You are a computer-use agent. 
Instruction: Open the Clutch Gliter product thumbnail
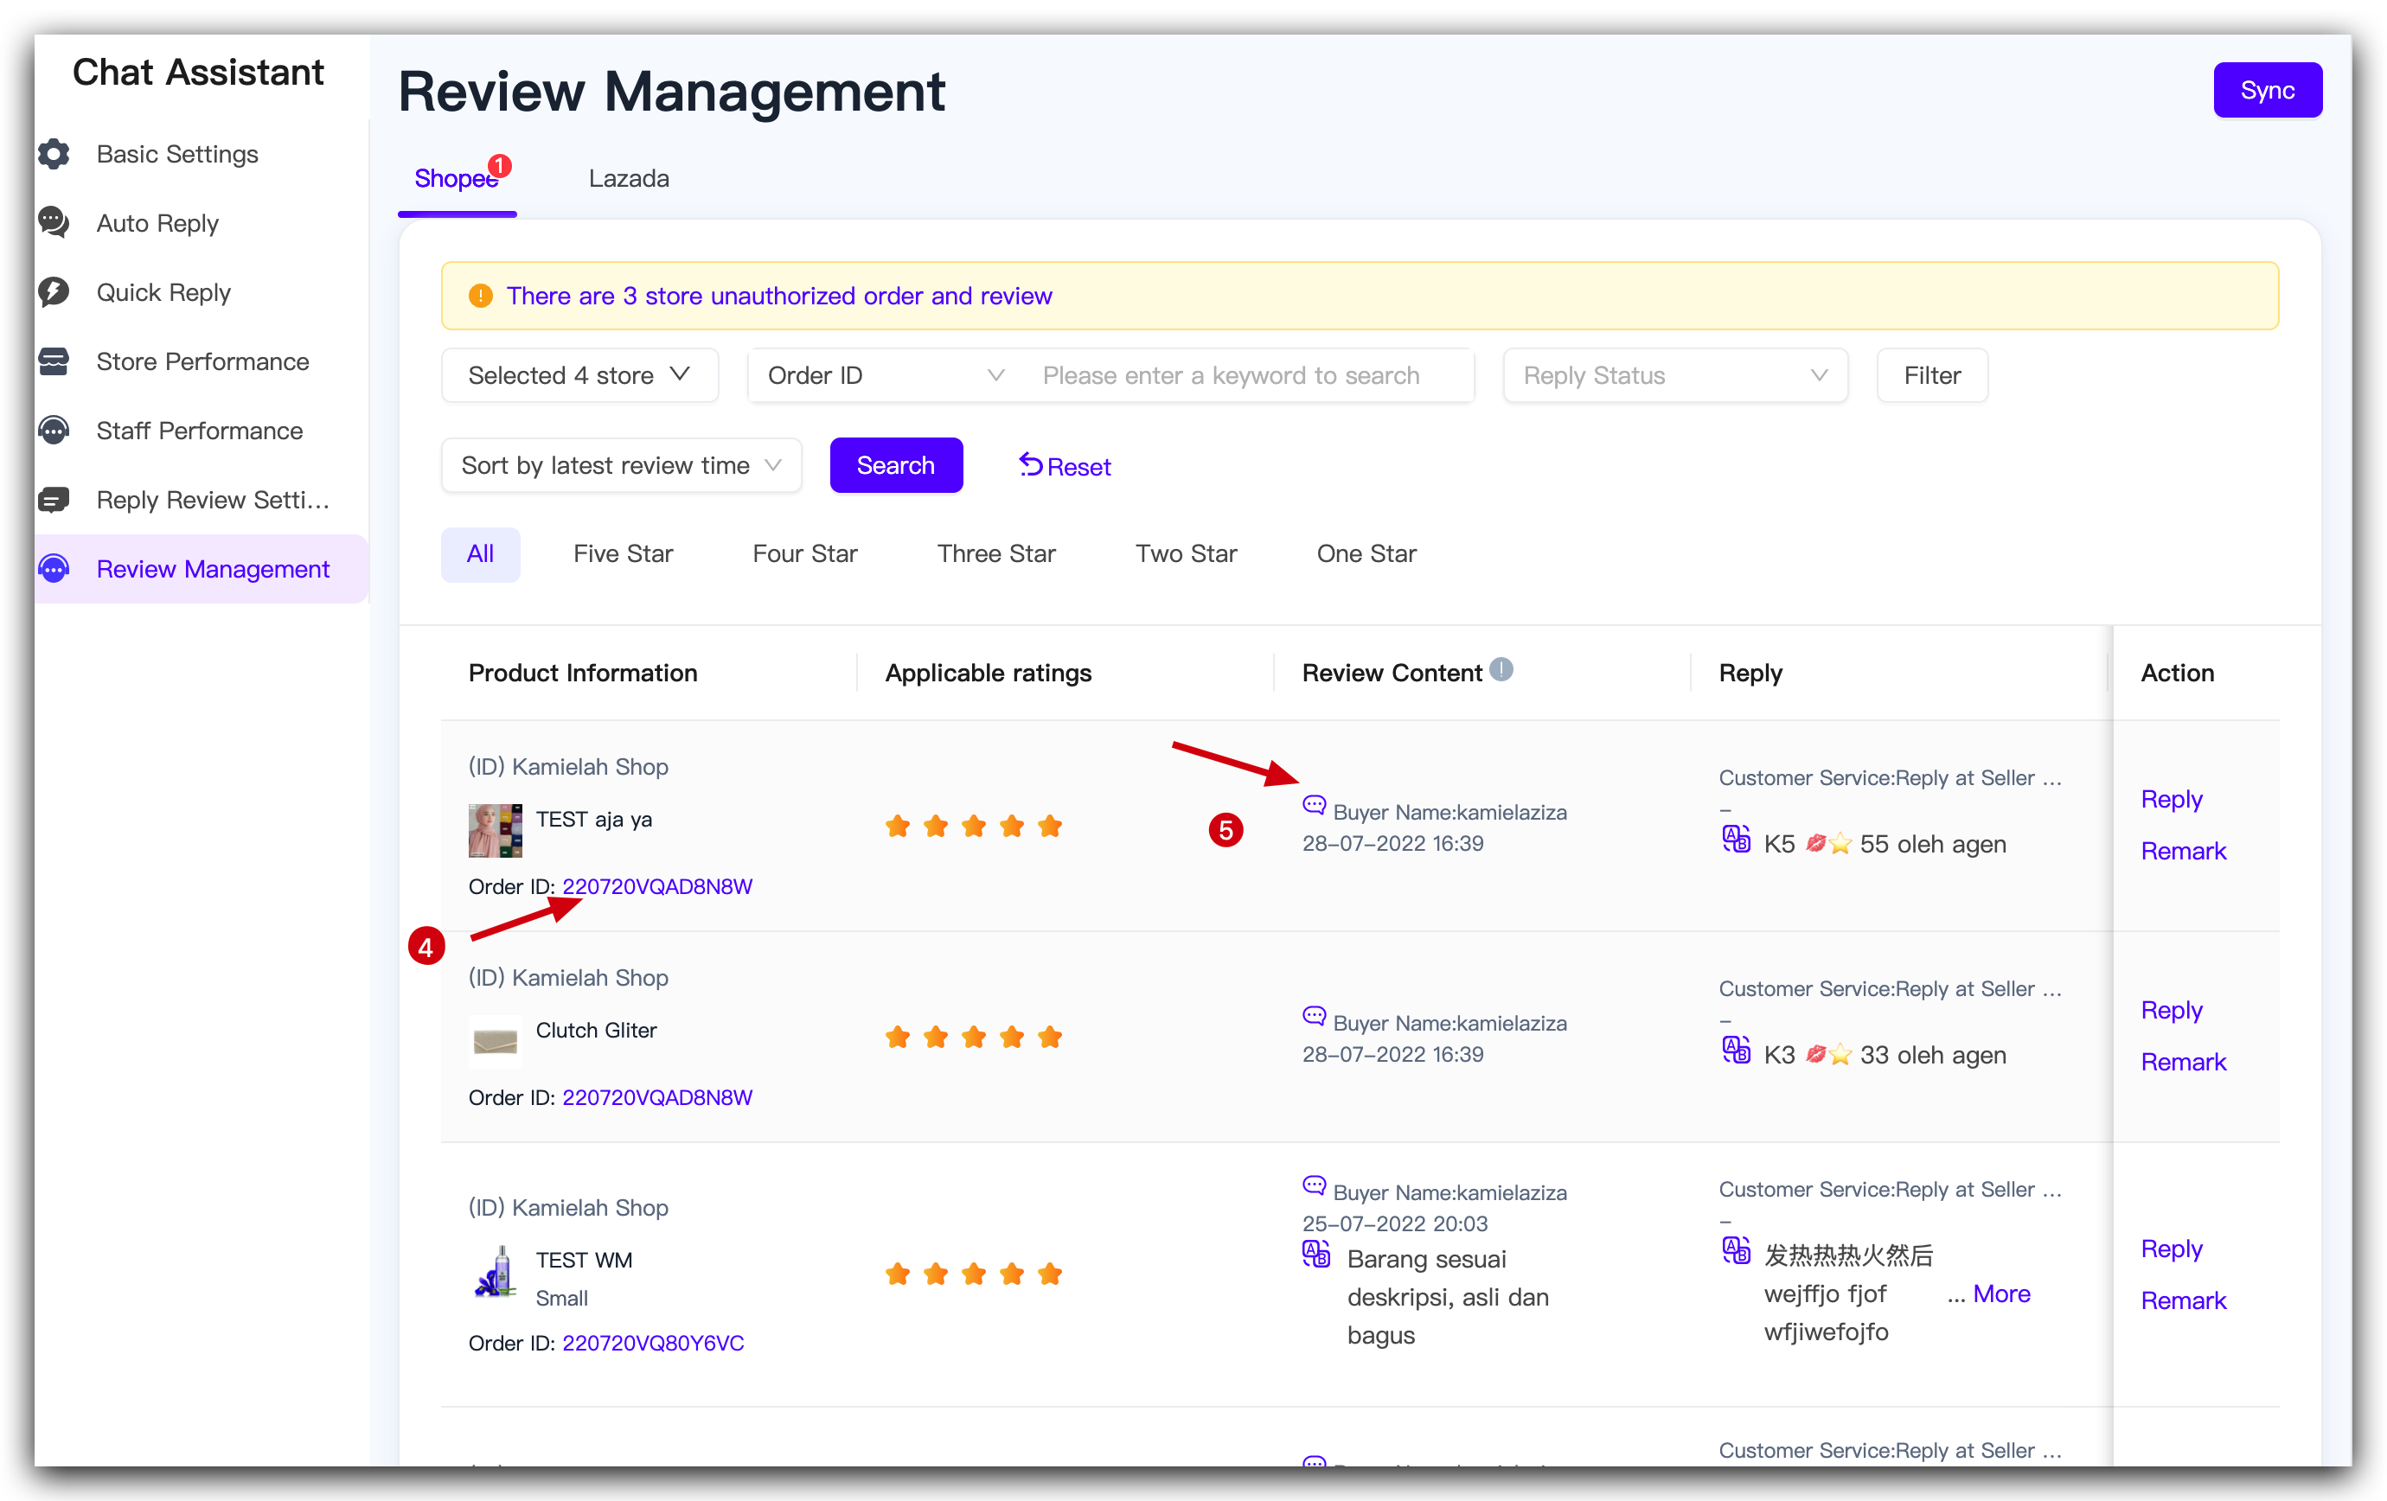coord(495,1040)
